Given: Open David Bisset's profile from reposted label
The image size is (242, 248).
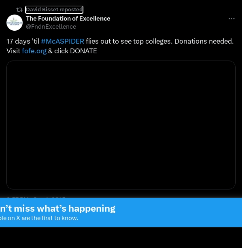Looking at the screenshot, I should pos(54,10).
